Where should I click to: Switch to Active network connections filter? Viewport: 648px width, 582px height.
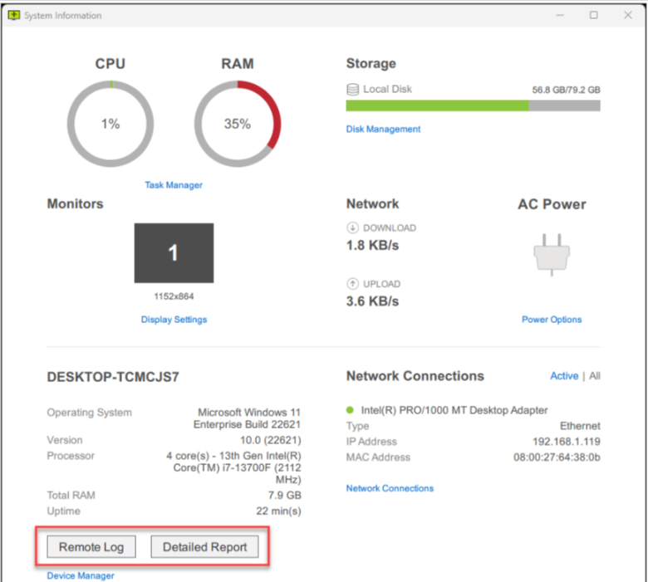[x=564, y=376]
